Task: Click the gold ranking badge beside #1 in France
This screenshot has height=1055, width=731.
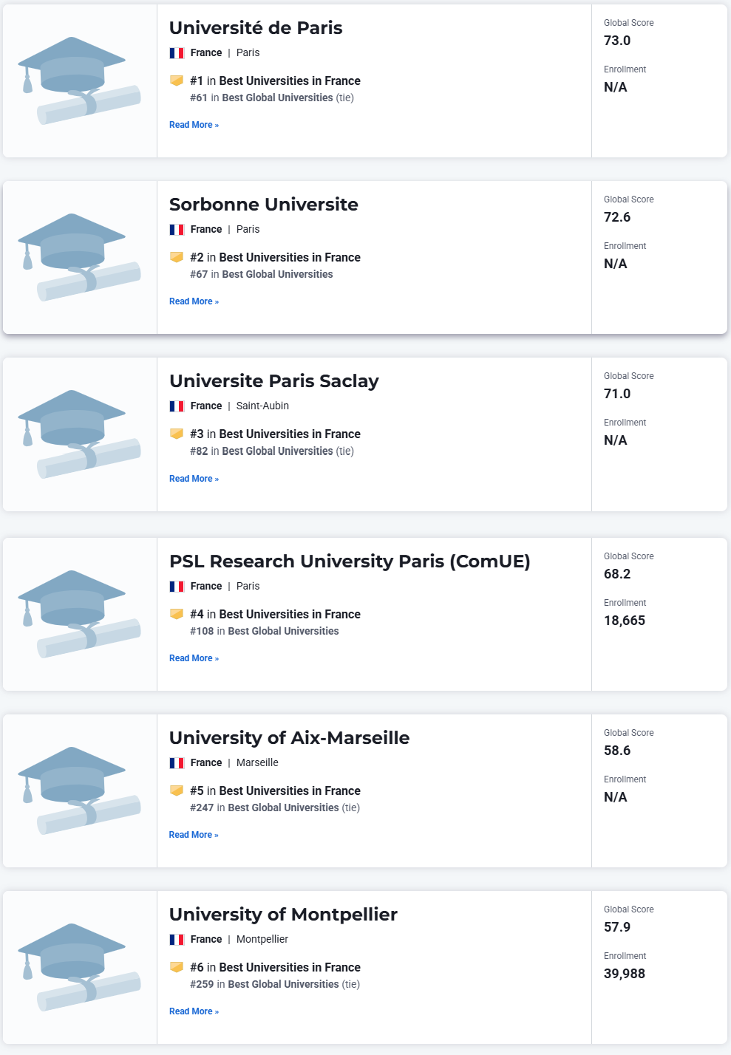Action: (177, 81)
